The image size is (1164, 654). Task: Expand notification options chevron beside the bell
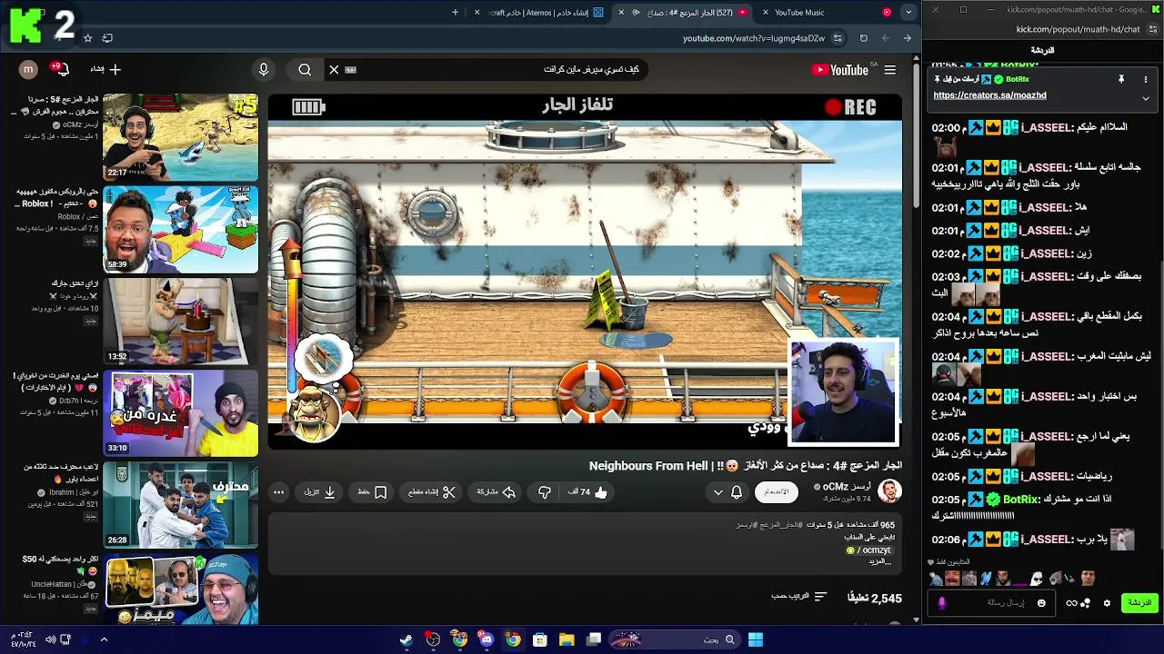(x=718, y=492)
